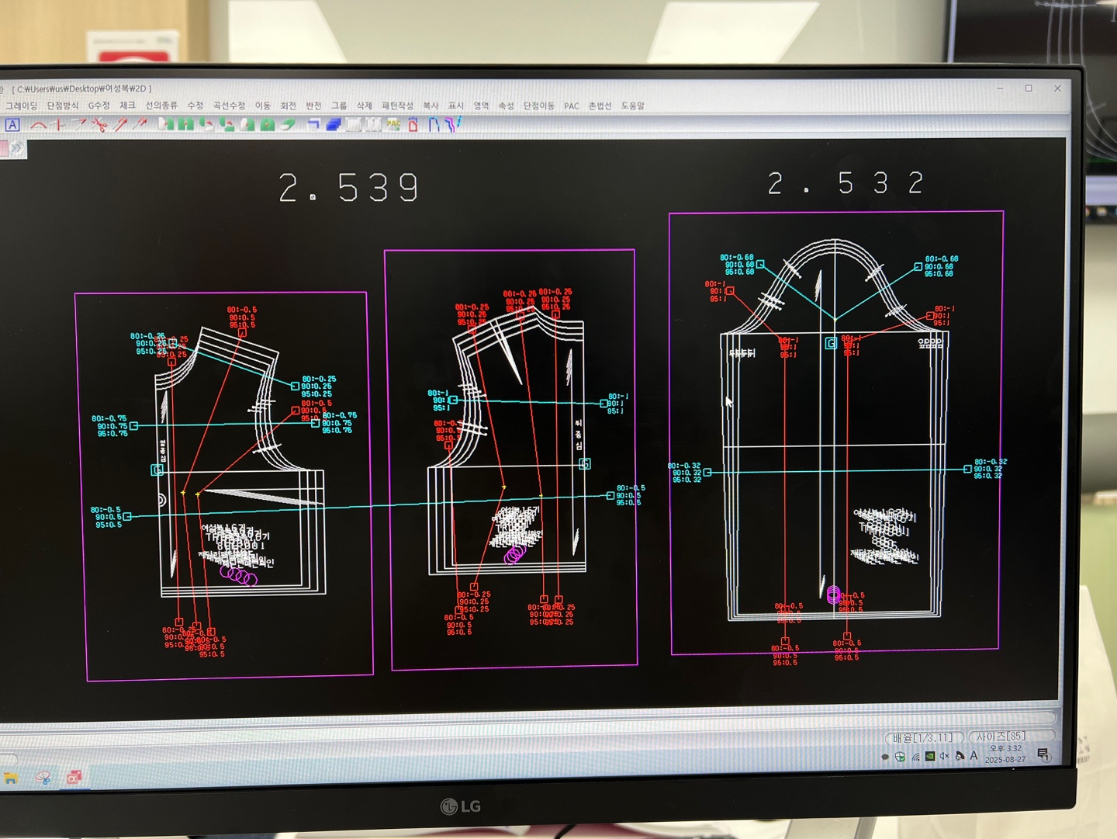The image size is (1117, 839).
Task: Click the yellow PAC toolbar icon
Action: click(393, 124)
